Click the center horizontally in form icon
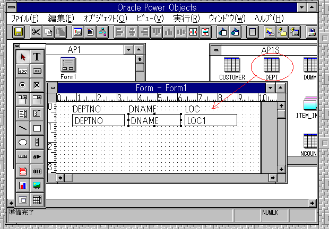Screen dimensions: 329x229 tap(193, 32)
